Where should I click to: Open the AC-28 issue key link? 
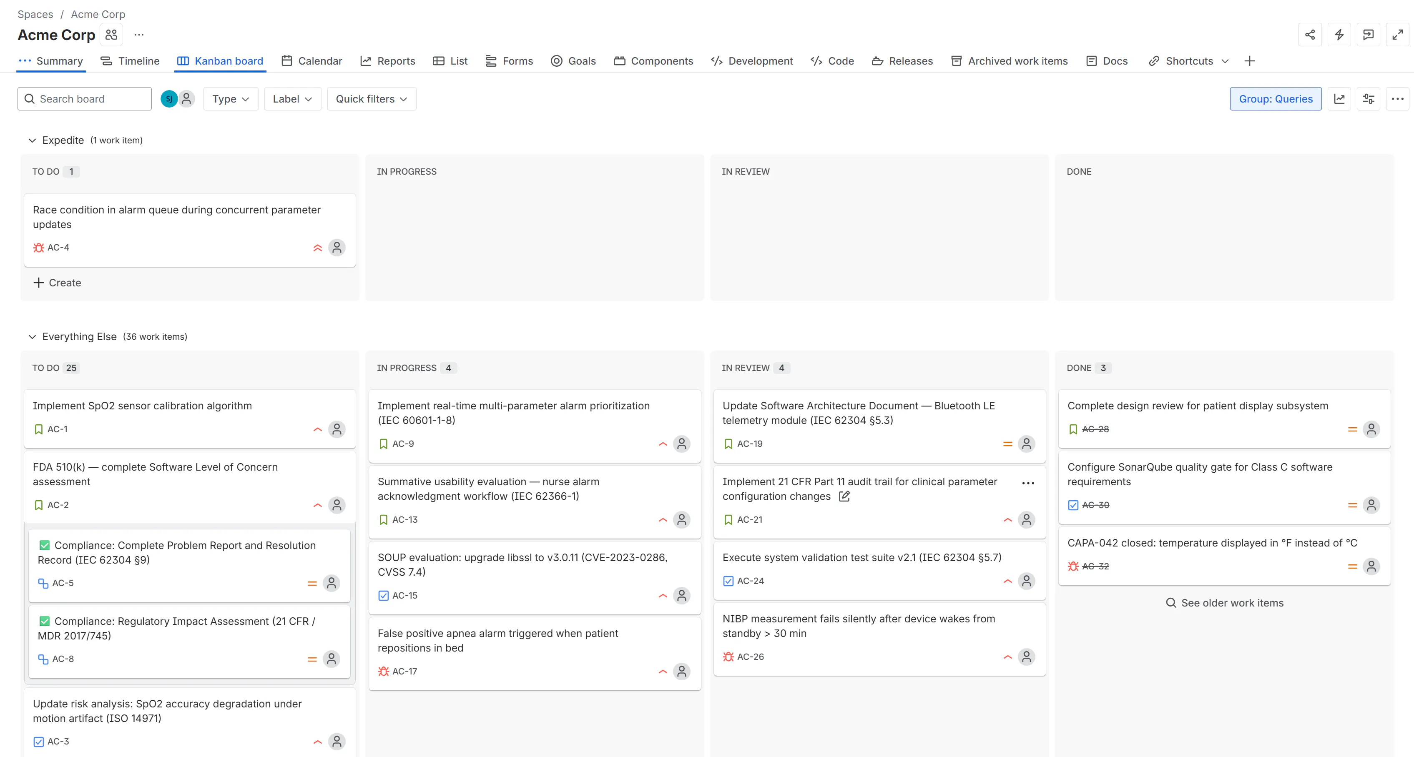pyautogui.click(x=1095, y=429)
